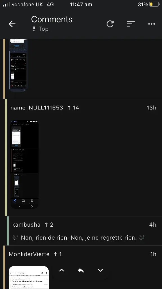Tap the battery indicator in status bar
Screen dimensions: 162x289
154,5
